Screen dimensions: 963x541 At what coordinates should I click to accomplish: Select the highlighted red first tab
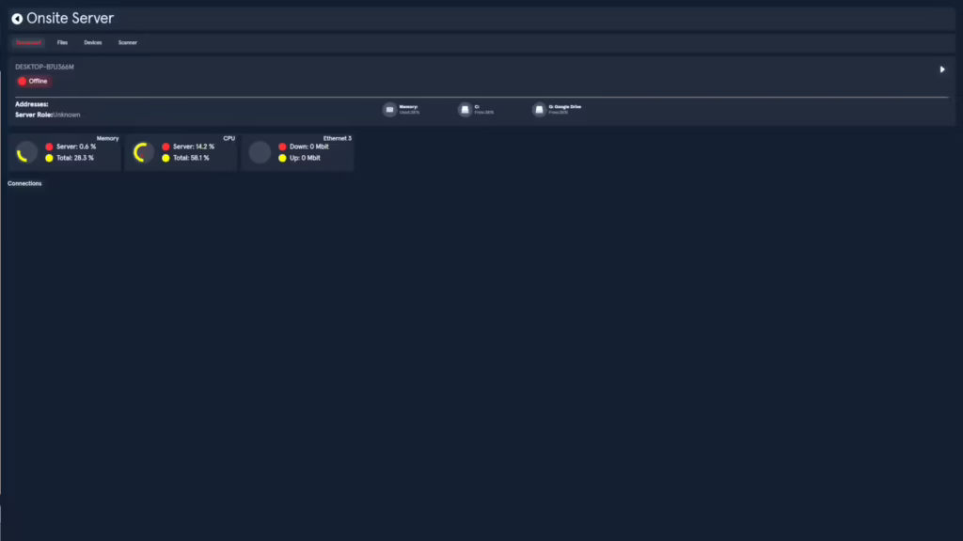point(28,42)
